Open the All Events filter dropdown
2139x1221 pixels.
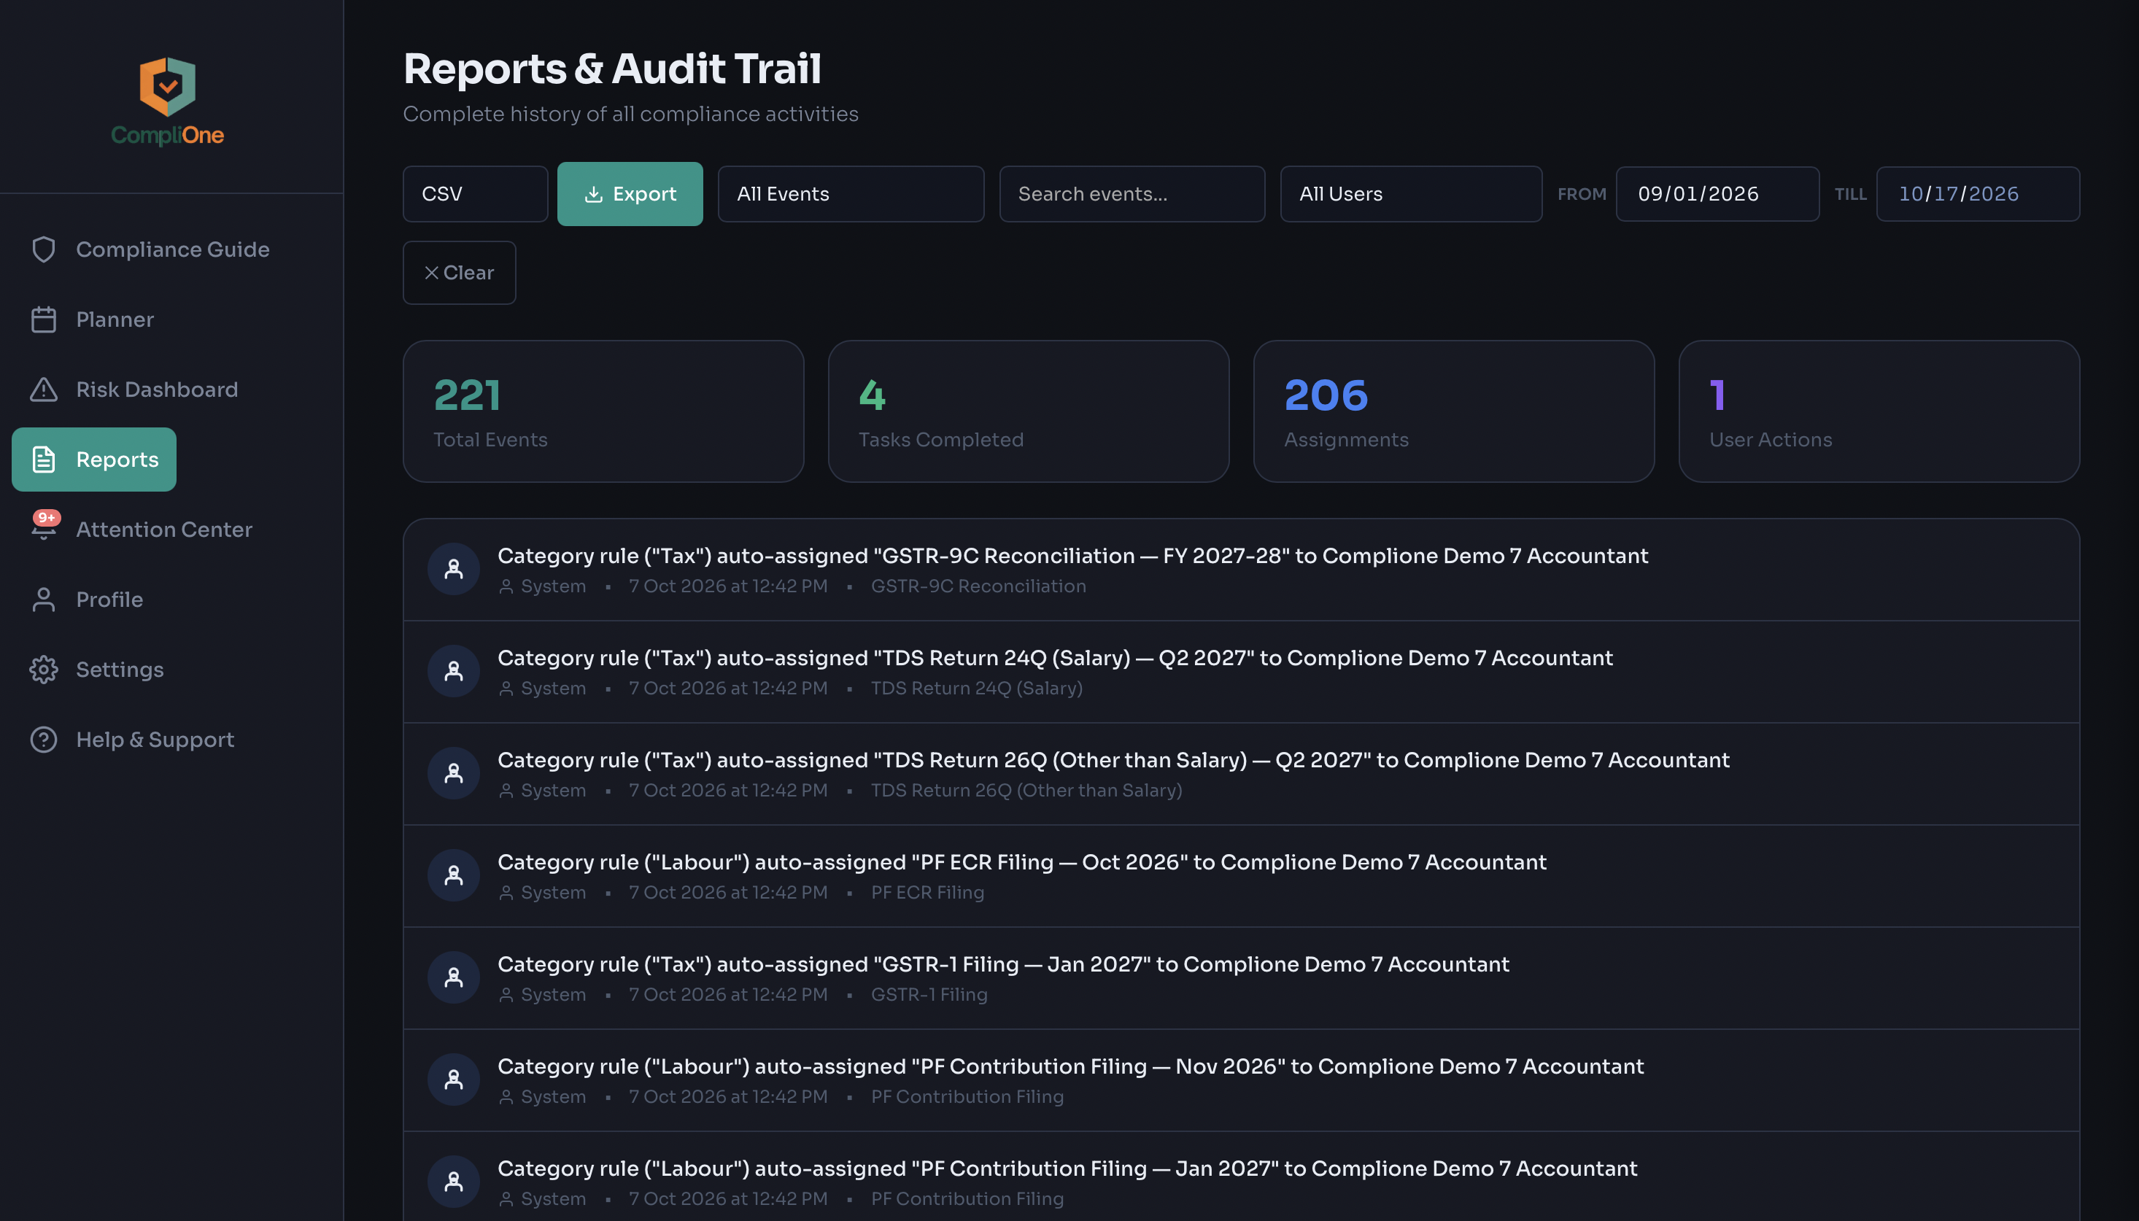click(851, 194)
